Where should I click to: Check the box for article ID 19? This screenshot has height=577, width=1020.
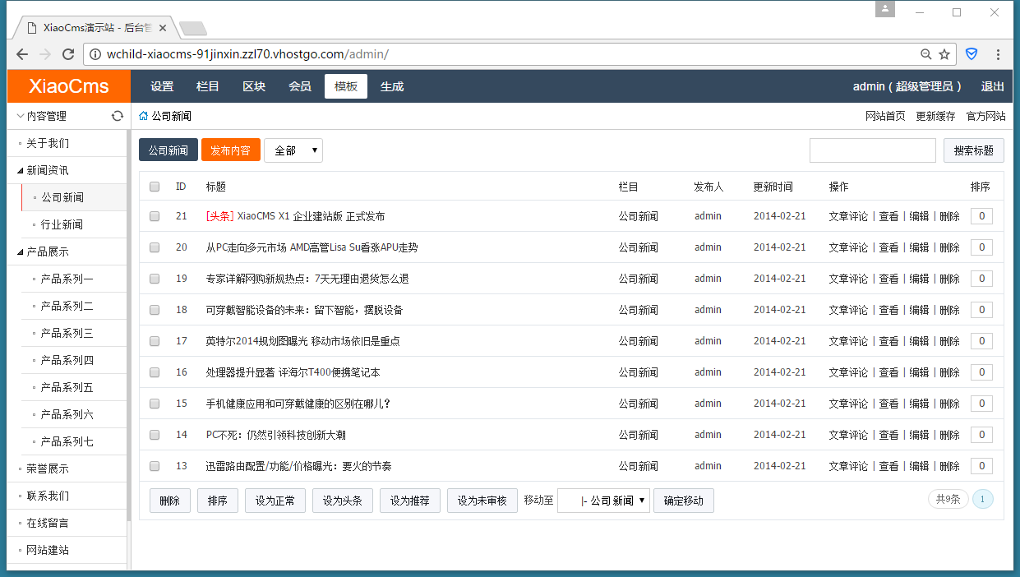155,279
